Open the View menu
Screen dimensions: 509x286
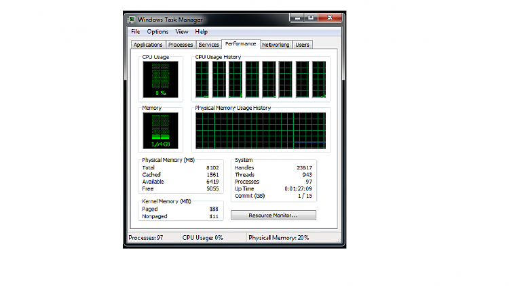point(182,32)
